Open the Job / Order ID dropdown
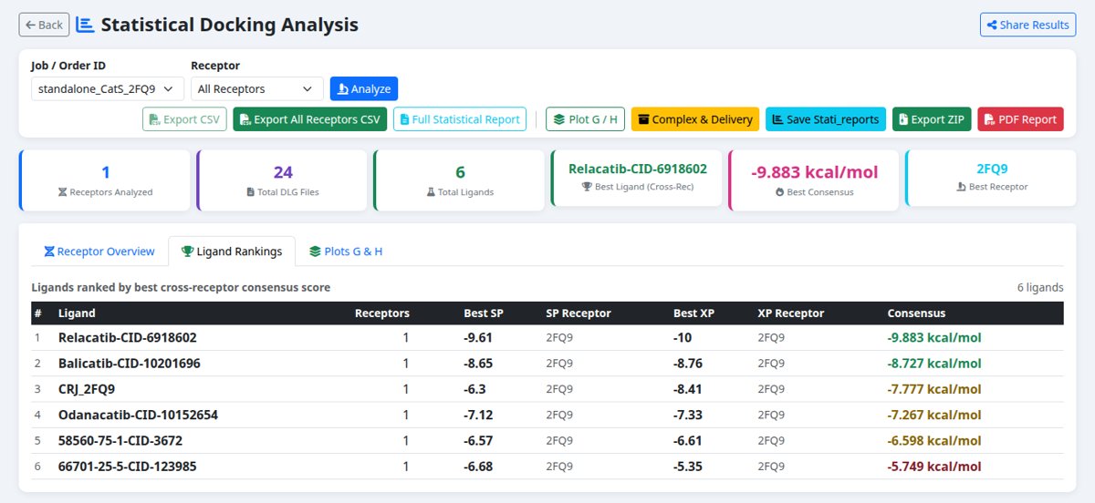This screenshot has height=503, width=1095. coord(108,88)
